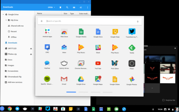Open Chrome browser from the shelf
The width and height of the screenshot is (179, 112).
10,109
